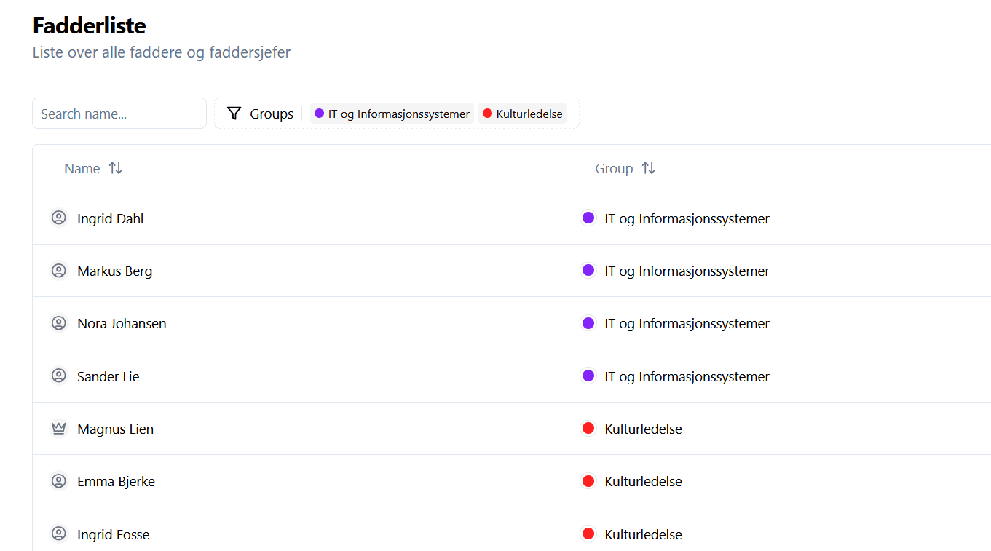The height and width of the screenshot is (551, 991).
Task: Click the red dot in Emma Bjerke's row
Action: click(x=588, y=481)
